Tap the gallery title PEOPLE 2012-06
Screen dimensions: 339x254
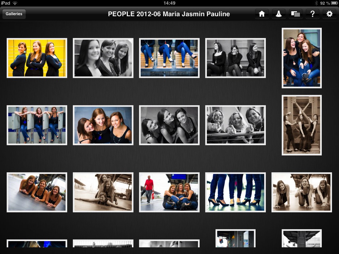pyautogui.click(x=169, y=14)
